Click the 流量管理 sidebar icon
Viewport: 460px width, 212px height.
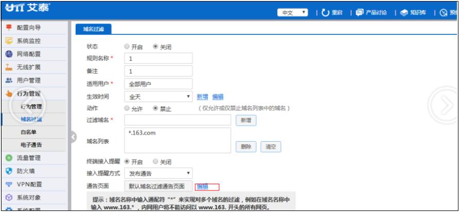pos(8,158)
